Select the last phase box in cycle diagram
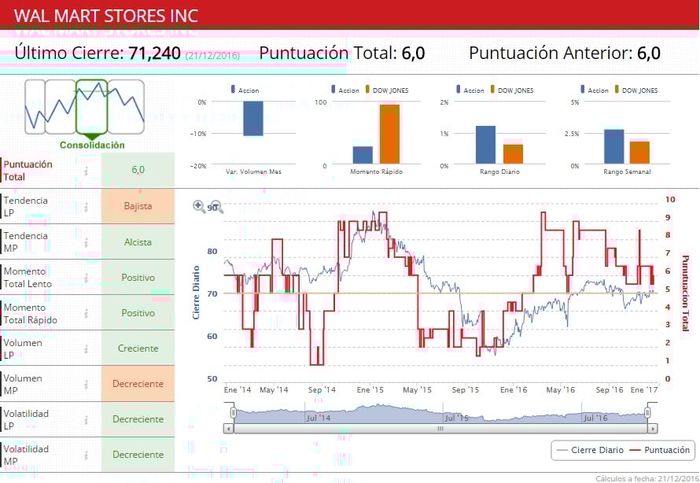 tap(126, 107)
